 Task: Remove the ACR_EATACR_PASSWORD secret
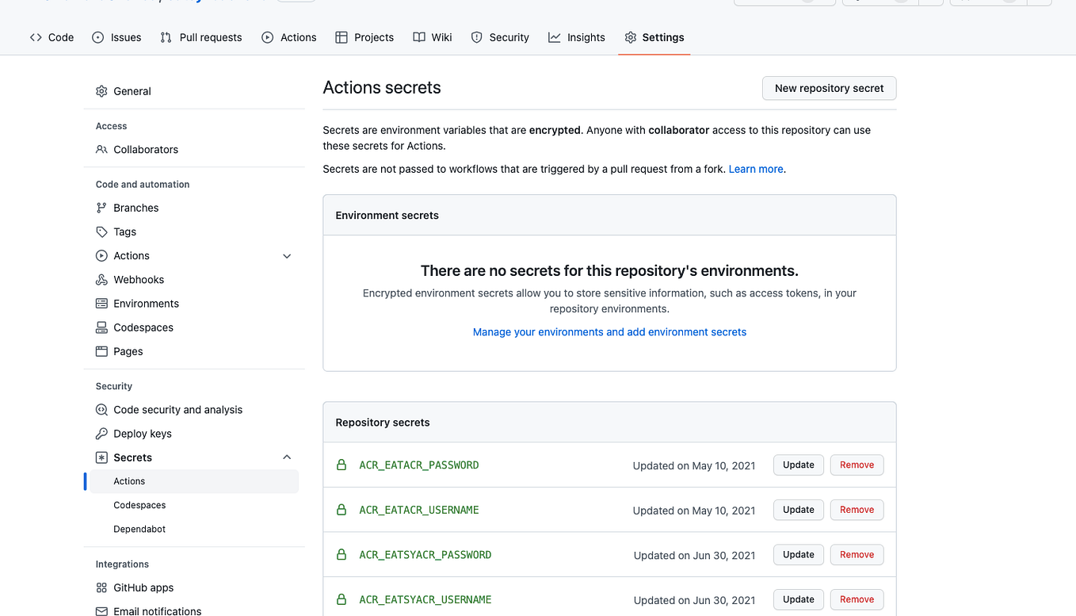click(x=857, y=465)
